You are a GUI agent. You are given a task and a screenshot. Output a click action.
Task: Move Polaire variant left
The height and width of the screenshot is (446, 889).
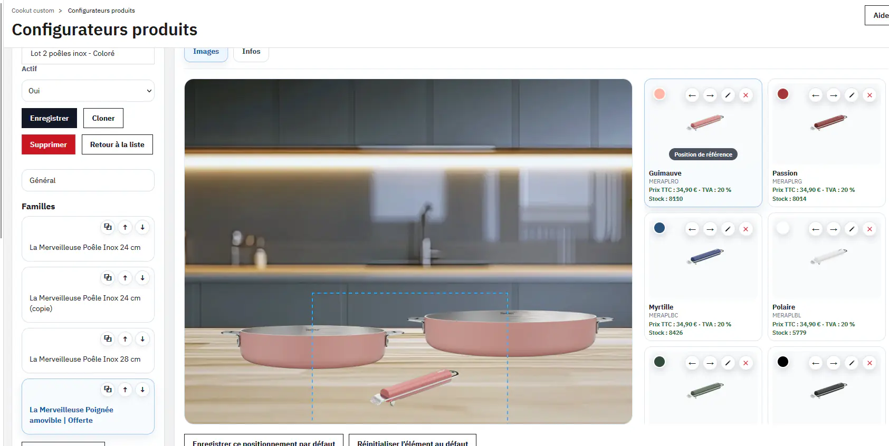pos(816,229)
